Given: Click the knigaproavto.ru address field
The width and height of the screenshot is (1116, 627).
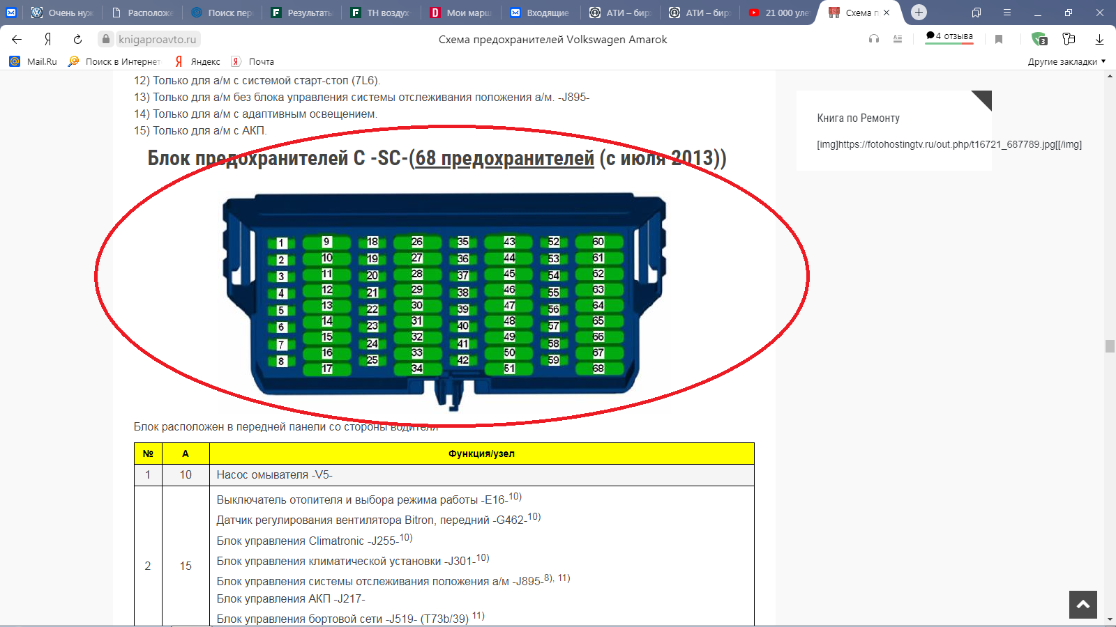Looking at the screenshot, I should click(x=157, y=40).
